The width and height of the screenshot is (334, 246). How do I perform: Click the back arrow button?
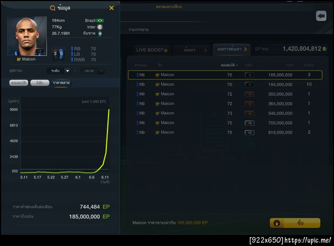tap(321, 16)
